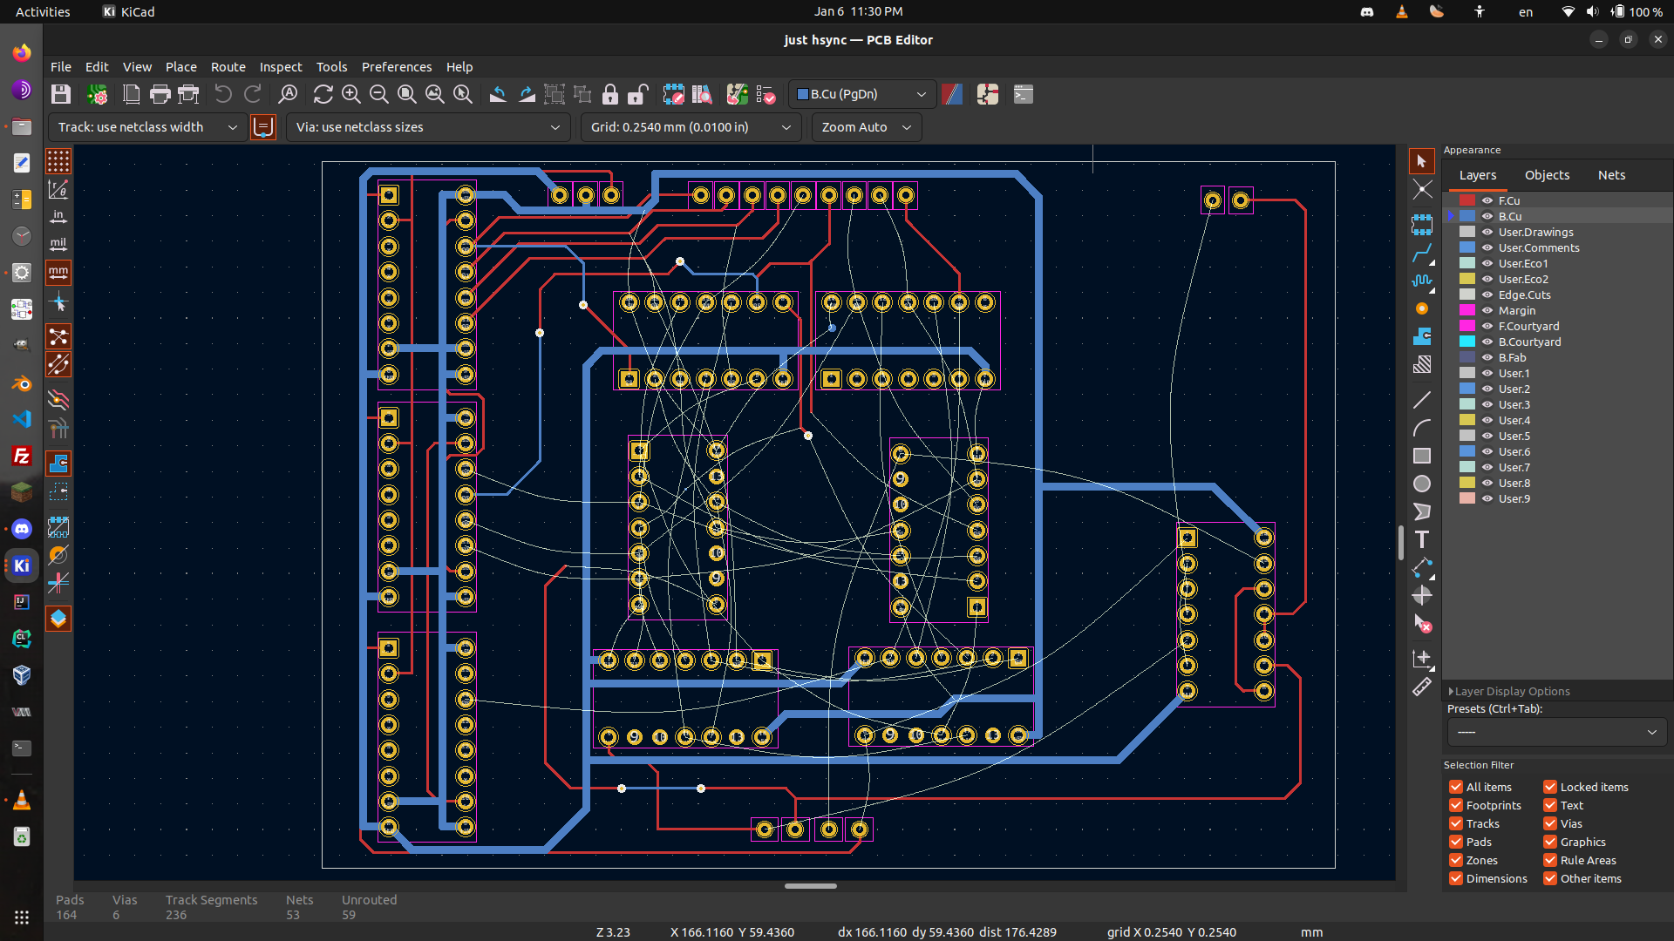The height and width of the screenshot is (941, 1674).
Task: Switch to the Nets tab
Action: click(1611, 175)
